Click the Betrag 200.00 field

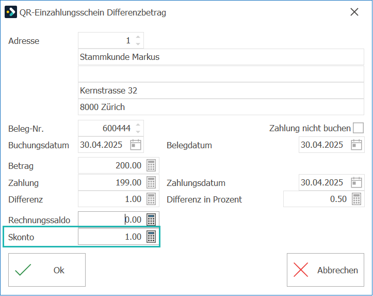119,165
